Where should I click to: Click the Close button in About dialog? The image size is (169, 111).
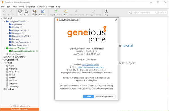coord(88,96)
